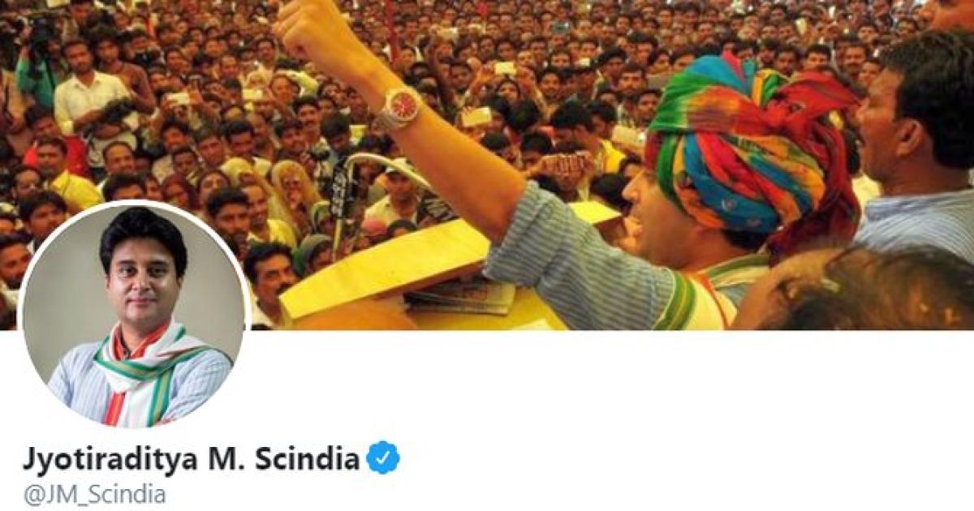Screen dimensions: 974x511
Task: Click the red-faced wristwatch in banner photo
Action: point(399,108)
